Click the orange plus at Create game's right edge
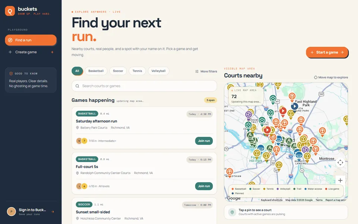This screenshot has height=224, width=358. pyautogui.click(x=52, y=52)
